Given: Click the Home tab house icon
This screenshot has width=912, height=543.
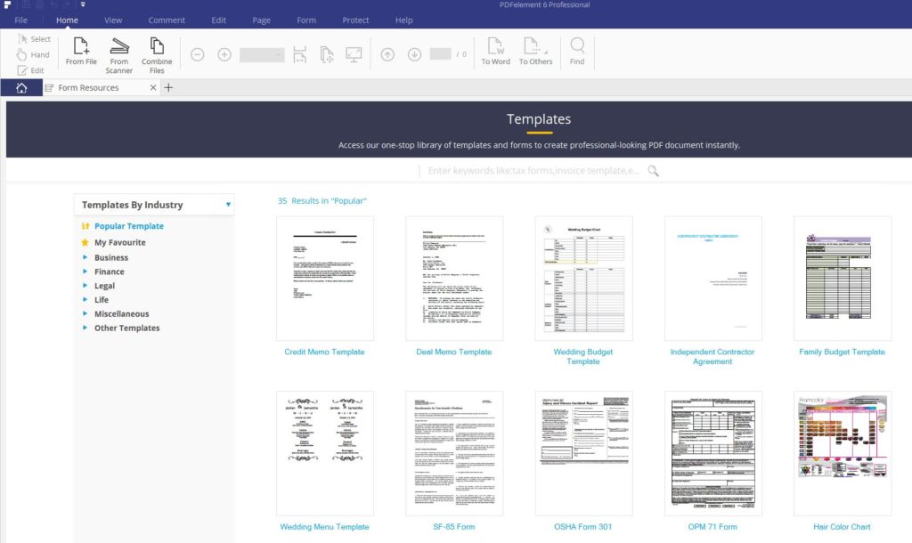Looking at the screenshot, I should 21,88.
